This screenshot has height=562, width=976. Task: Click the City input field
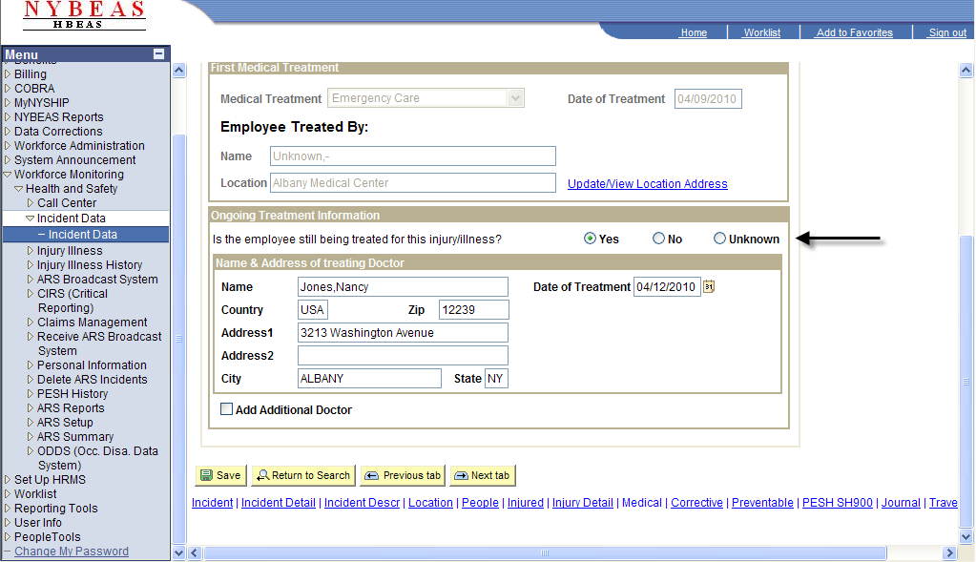[x=369, y=379]
